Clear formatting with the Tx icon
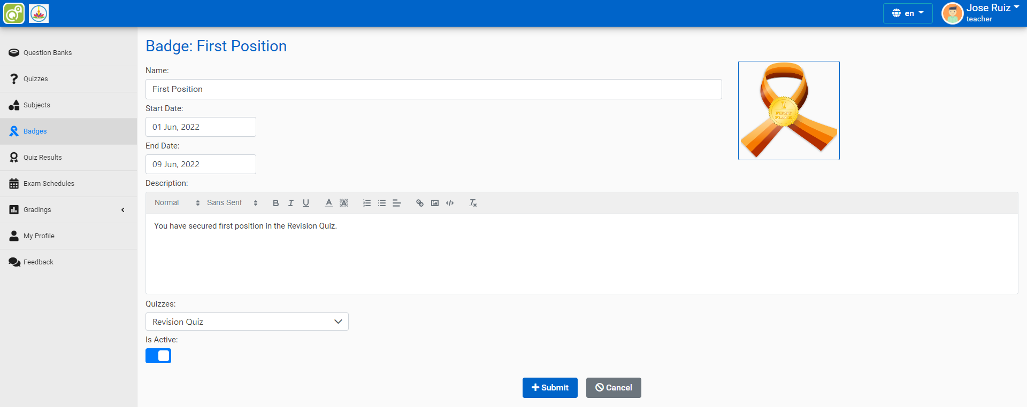1027x407 pixels. pos(473,203)
